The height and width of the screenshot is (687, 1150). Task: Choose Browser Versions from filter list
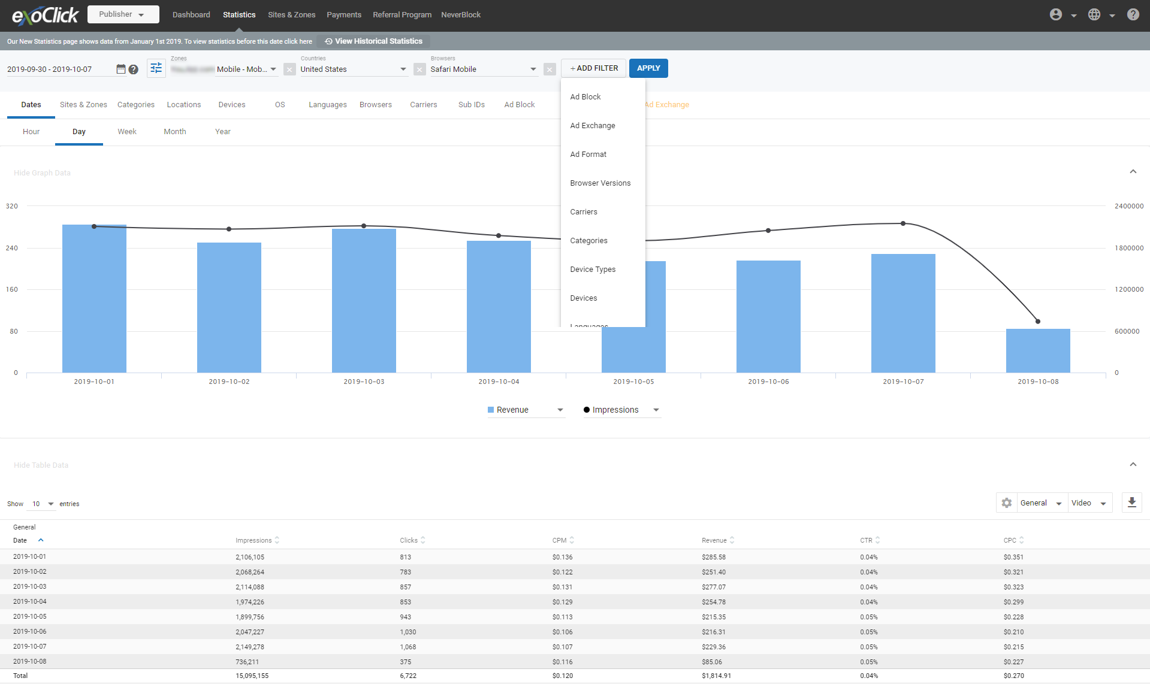(x=603, y=183)
